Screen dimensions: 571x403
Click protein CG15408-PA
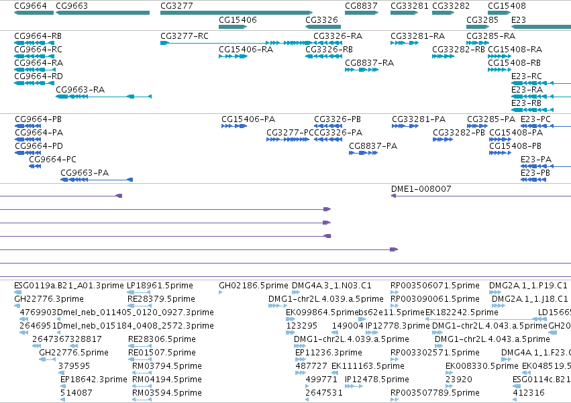tap(516, 133)
